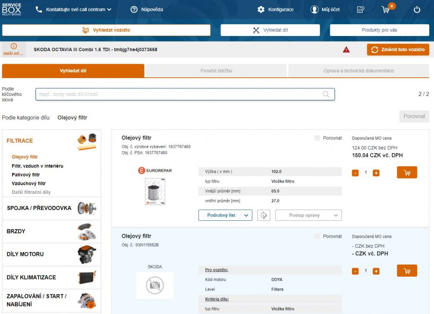Tick Porovnat checkbox for Eurorepar filter
The width and height of the screenshot is (434, 314).
click(317, 138)
